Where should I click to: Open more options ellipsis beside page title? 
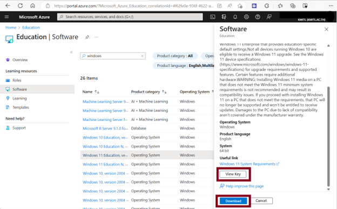pos(96,37)
